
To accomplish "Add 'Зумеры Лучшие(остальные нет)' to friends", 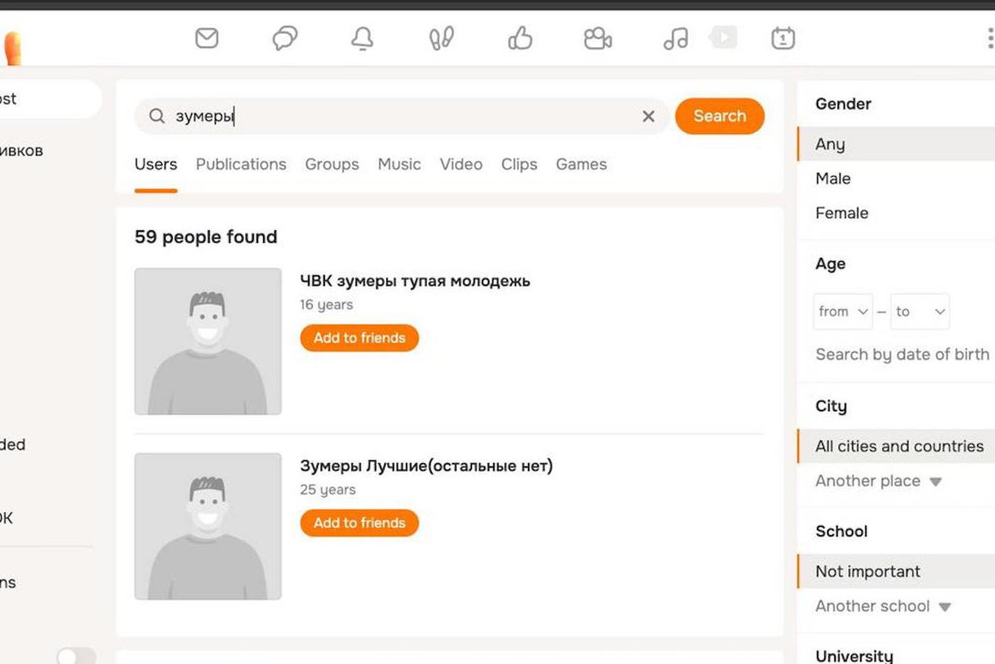I will point(359,523).
